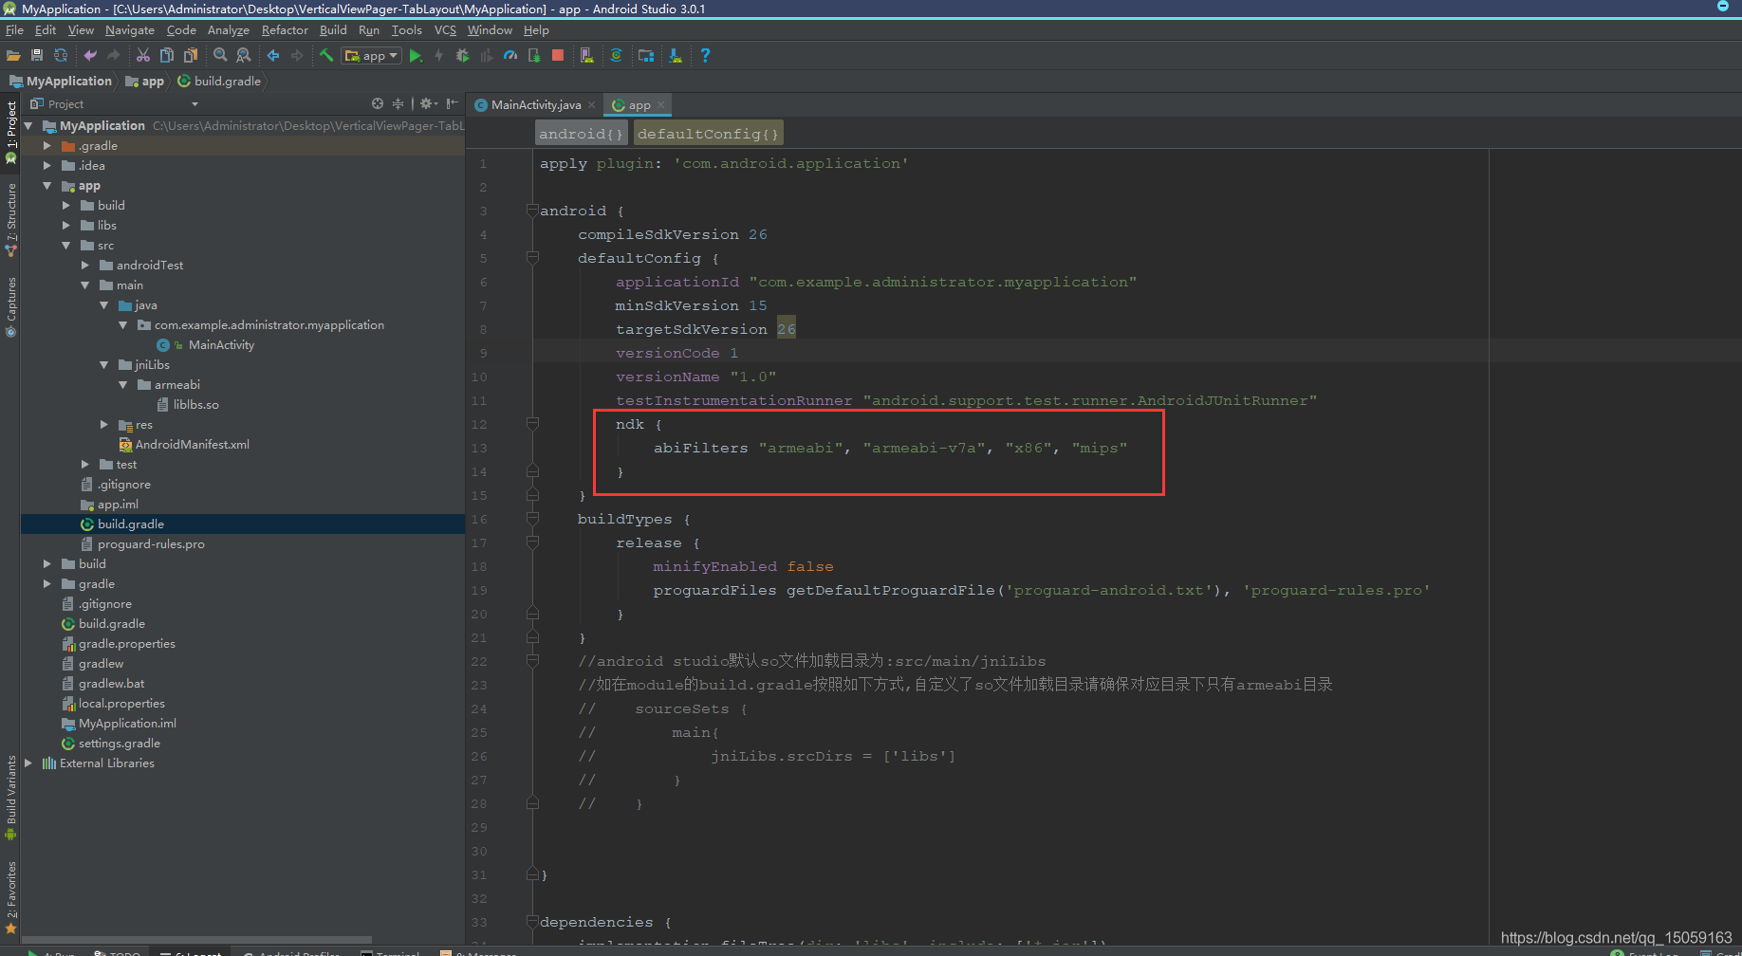Open SDK Manager toolbar icon
Image resolution: width=1742 pixels, height=956 pixels.
(x=675, y=56)
